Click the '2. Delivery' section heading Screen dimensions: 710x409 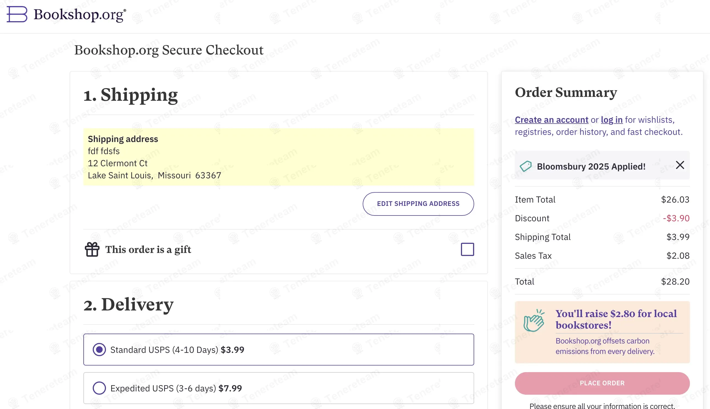[129, 304]
